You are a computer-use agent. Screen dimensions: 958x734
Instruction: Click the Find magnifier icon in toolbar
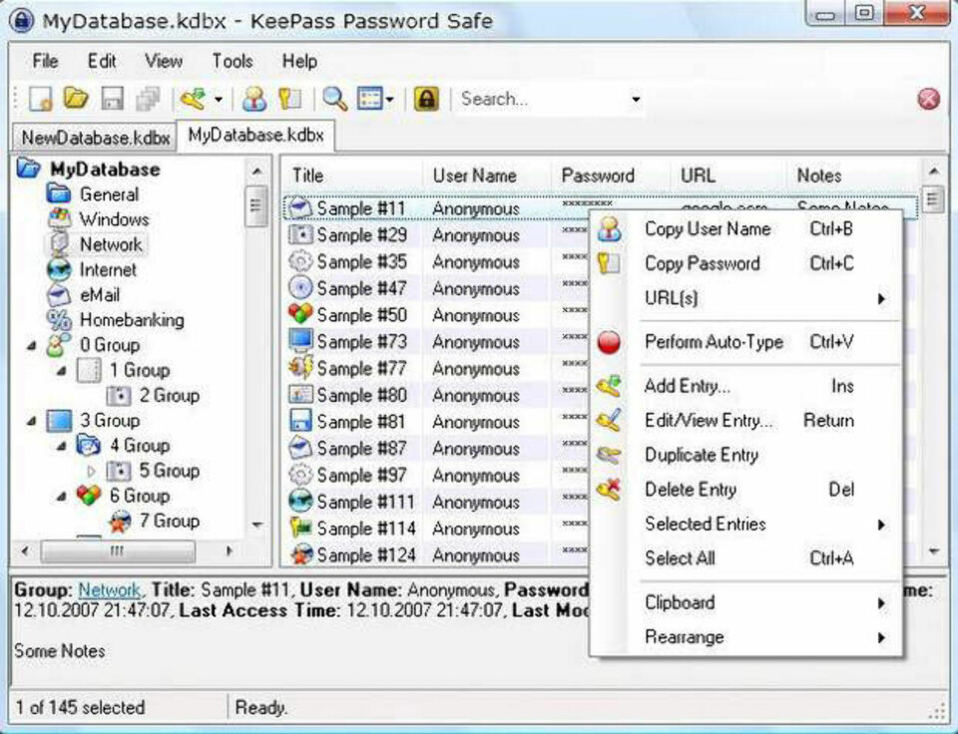click(x=335, y=99)
